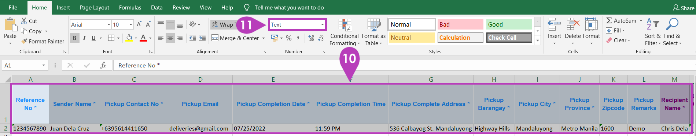Click the Orientation text-angle icon
Viewport: 696px width, 136px height.
pos(193,24)
